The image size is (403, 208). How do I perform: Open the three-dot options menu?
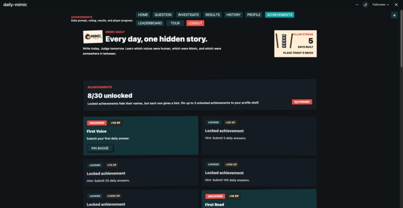pyautogui.click(x=357, y=4)
